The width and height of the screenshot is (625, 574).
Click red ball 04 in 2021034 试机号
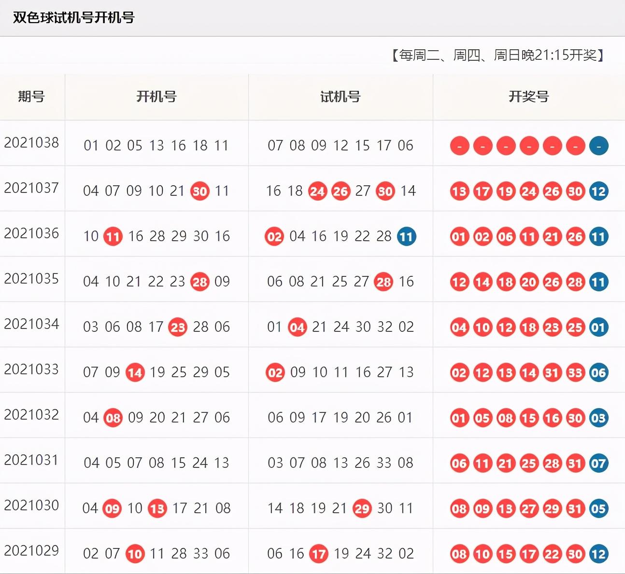(297, 328)
